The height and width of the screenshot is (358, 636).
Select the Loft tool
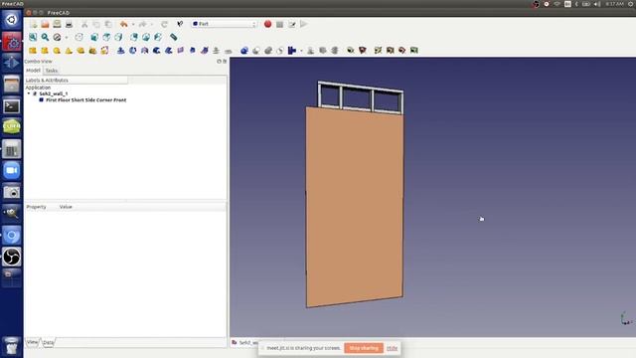(193, 51)
